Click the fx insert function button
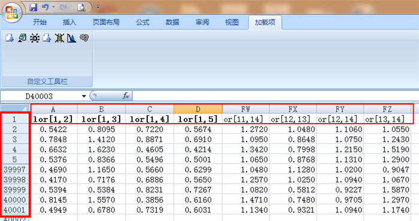Image resolution: width=419 pixels, height=221 pixels. pos(126,96)
